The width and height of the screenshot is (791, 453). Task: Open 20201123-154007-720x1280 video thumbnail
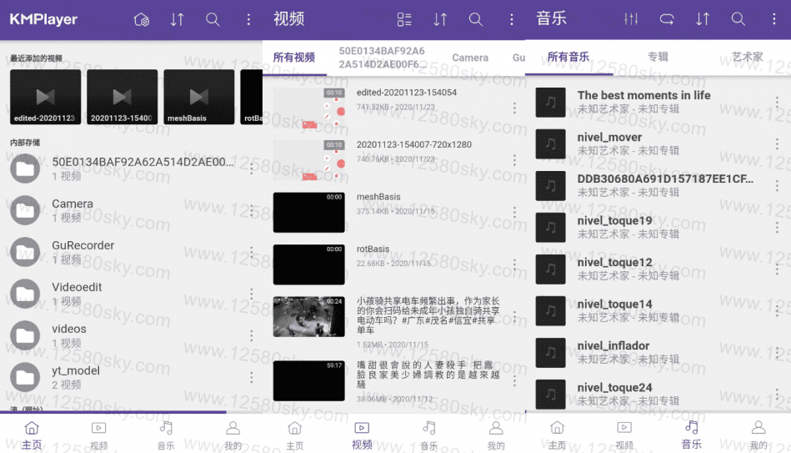(x=309, y=160)
